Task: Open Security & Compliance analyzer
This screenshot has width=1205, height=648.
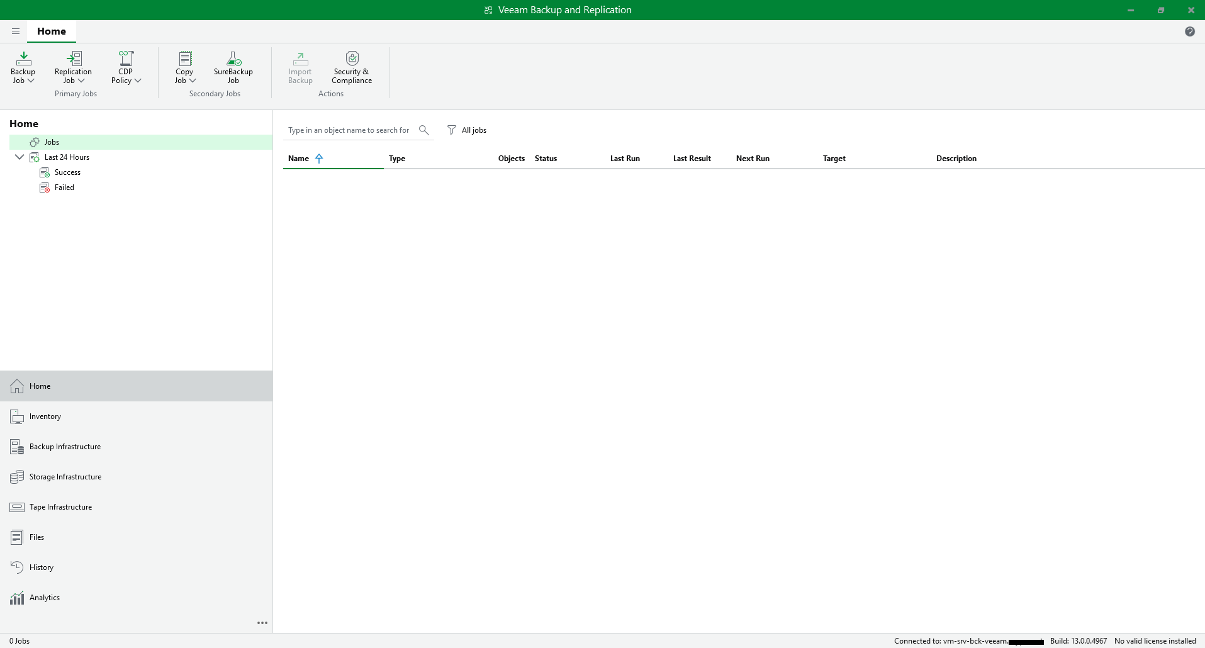Action: (352, 67)
